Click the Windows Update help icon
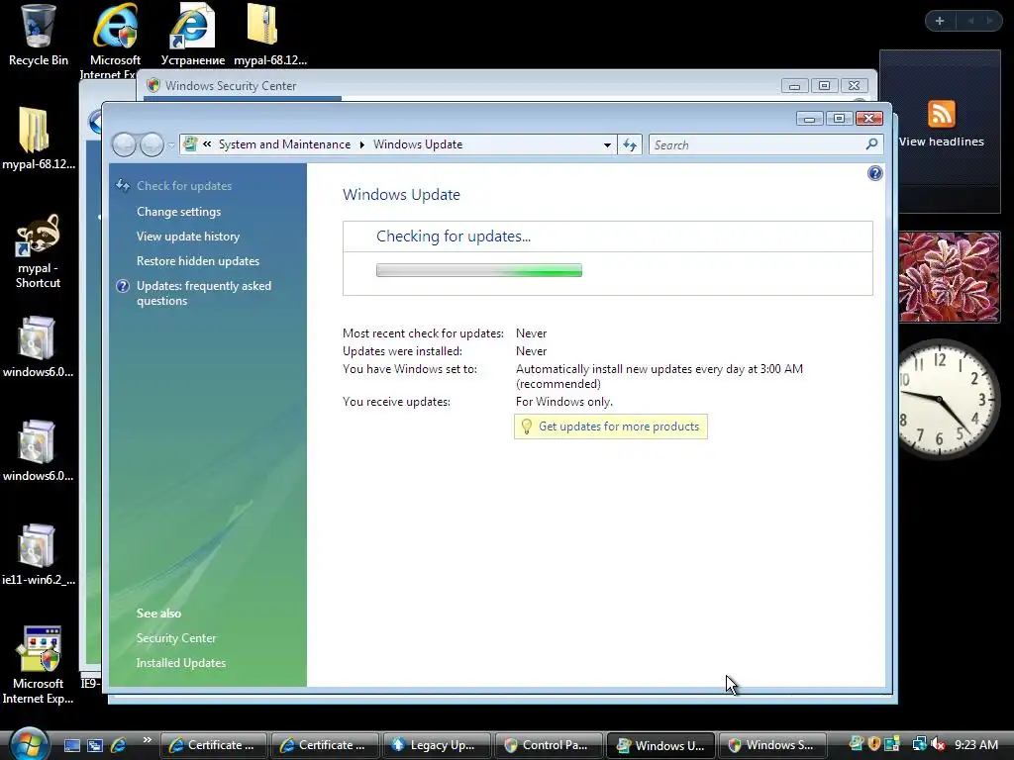Viewport: 1014px width, 760px height. [x=874, y=173]
